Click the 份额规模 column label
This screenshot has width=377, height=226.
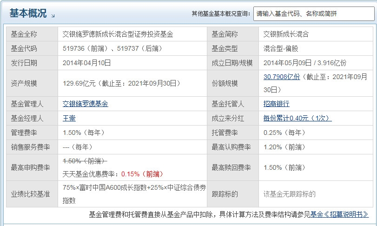225,83
